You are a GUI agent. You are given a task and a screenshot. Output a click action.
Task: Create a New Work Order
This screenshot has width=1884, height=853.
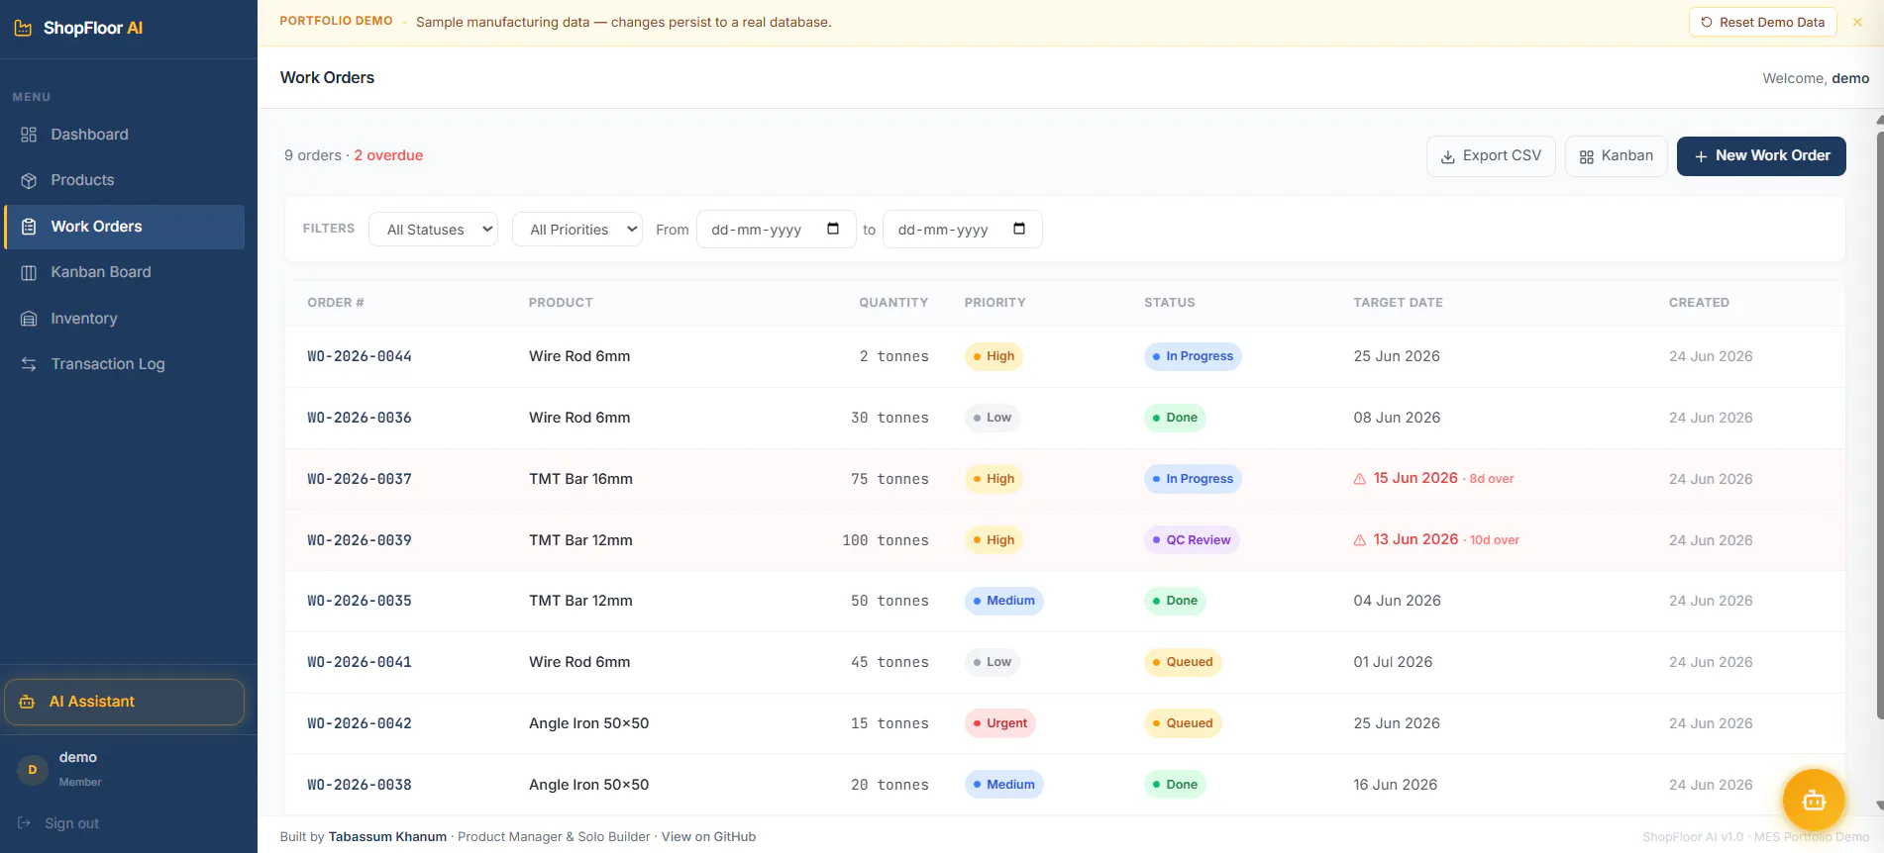pos(1761,156)
